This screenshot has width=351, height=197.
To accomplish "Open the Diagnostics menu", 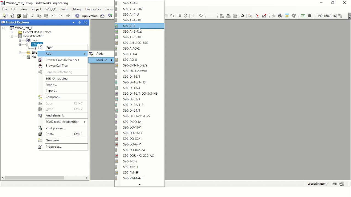I will coord(93,9).
